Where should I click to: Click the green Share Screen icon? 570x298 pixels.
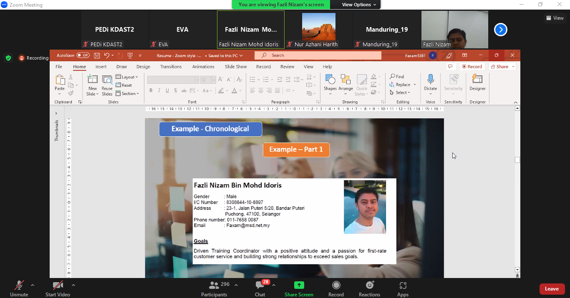(x=299, y=285)
